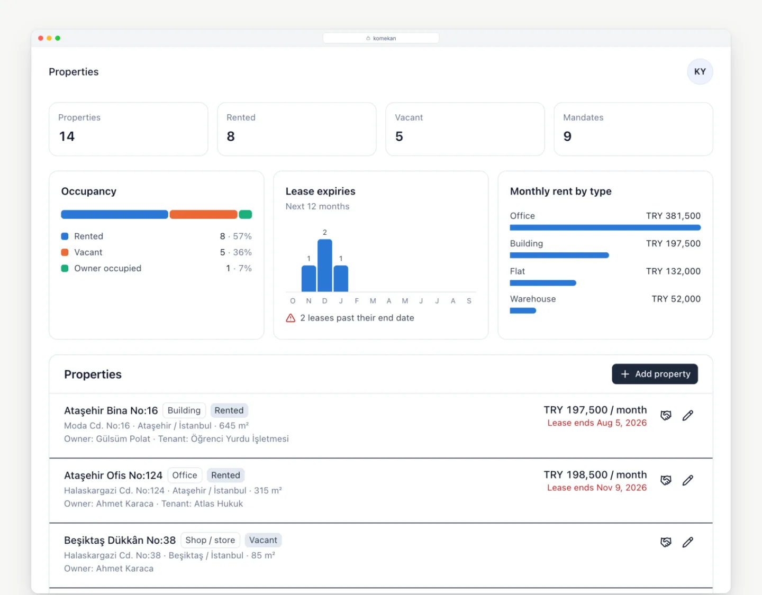Edit Ataşehir Ofis No:124 with pencil icon
The width and height of the screenshot is (762, 595).
tap(687, 480)
